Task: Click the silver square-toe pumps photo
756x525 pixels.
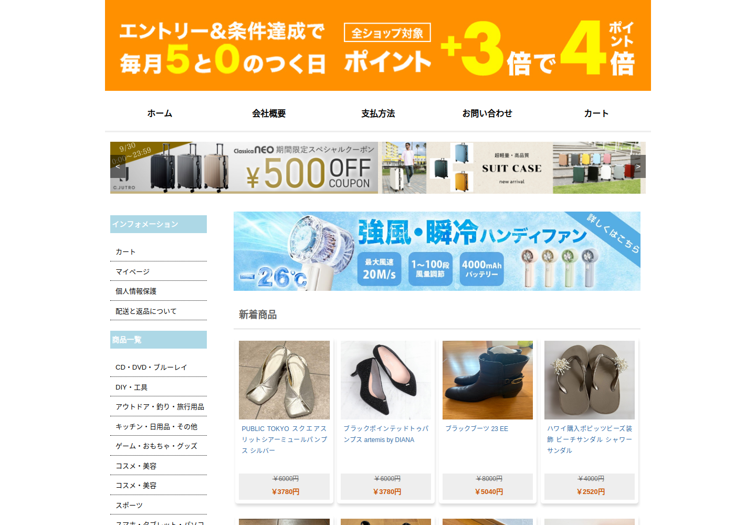Action: [x=284, y=380]
